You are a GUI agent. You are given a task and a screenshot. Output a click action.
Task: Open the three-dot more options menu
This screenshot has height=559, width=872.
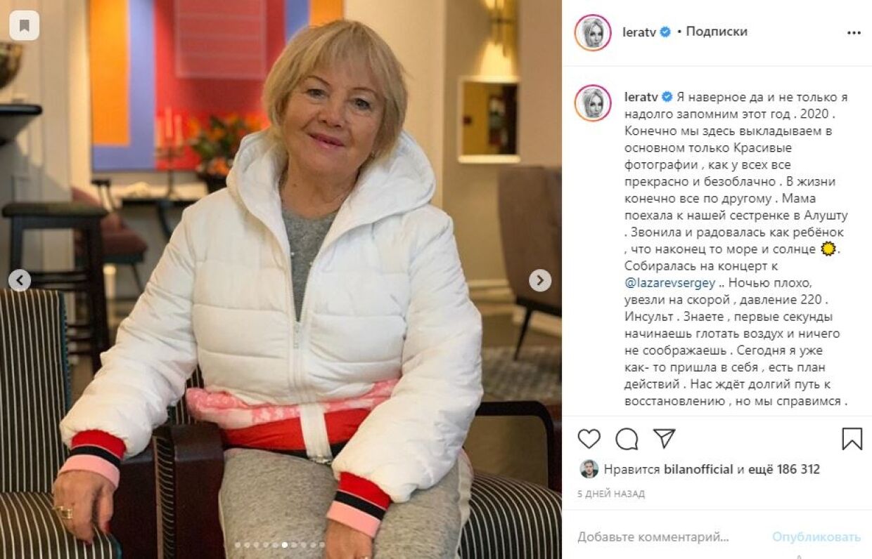coord(854,32)
